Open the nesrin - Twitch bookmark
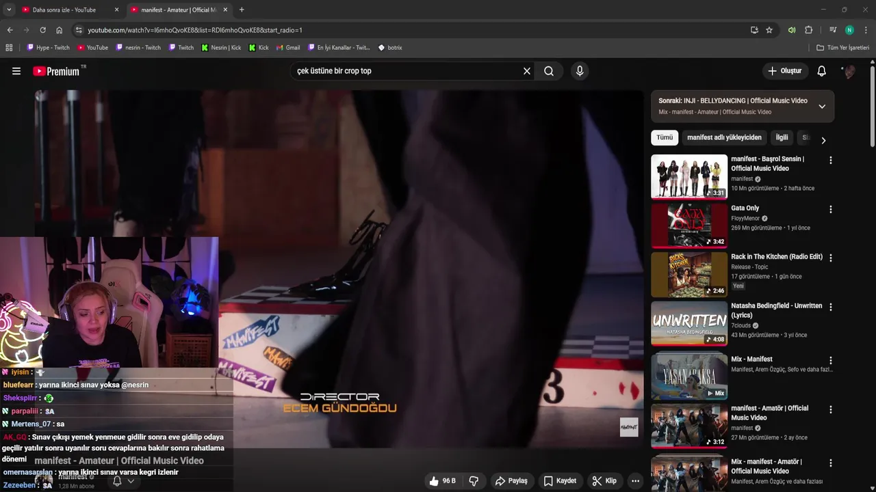Image resolution: width=876 pixels, height=492 pixels. pyautogui.click(x=138, y=48)
